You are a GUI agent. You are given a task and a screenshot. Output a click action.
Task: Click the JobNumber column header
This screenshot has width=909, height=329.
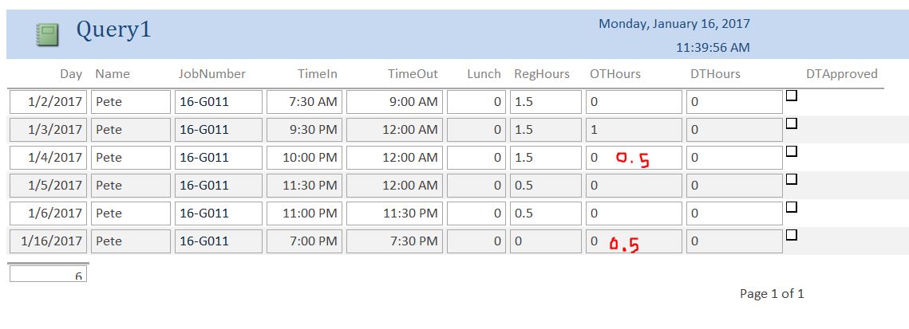pos(211,74)
